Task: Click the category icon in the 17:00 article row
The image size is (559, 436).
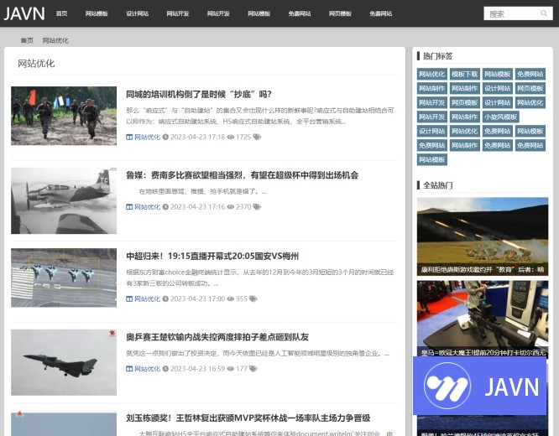Action: 129,298
